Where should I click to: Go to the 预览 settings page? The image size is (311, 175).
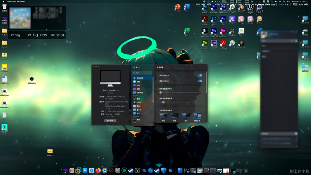pyautogui.click(x=142, y=113)
